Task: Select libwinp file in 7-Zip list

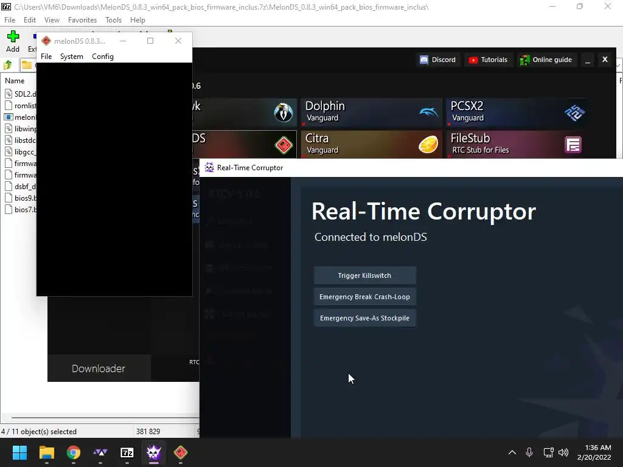Action: (20, 129)
